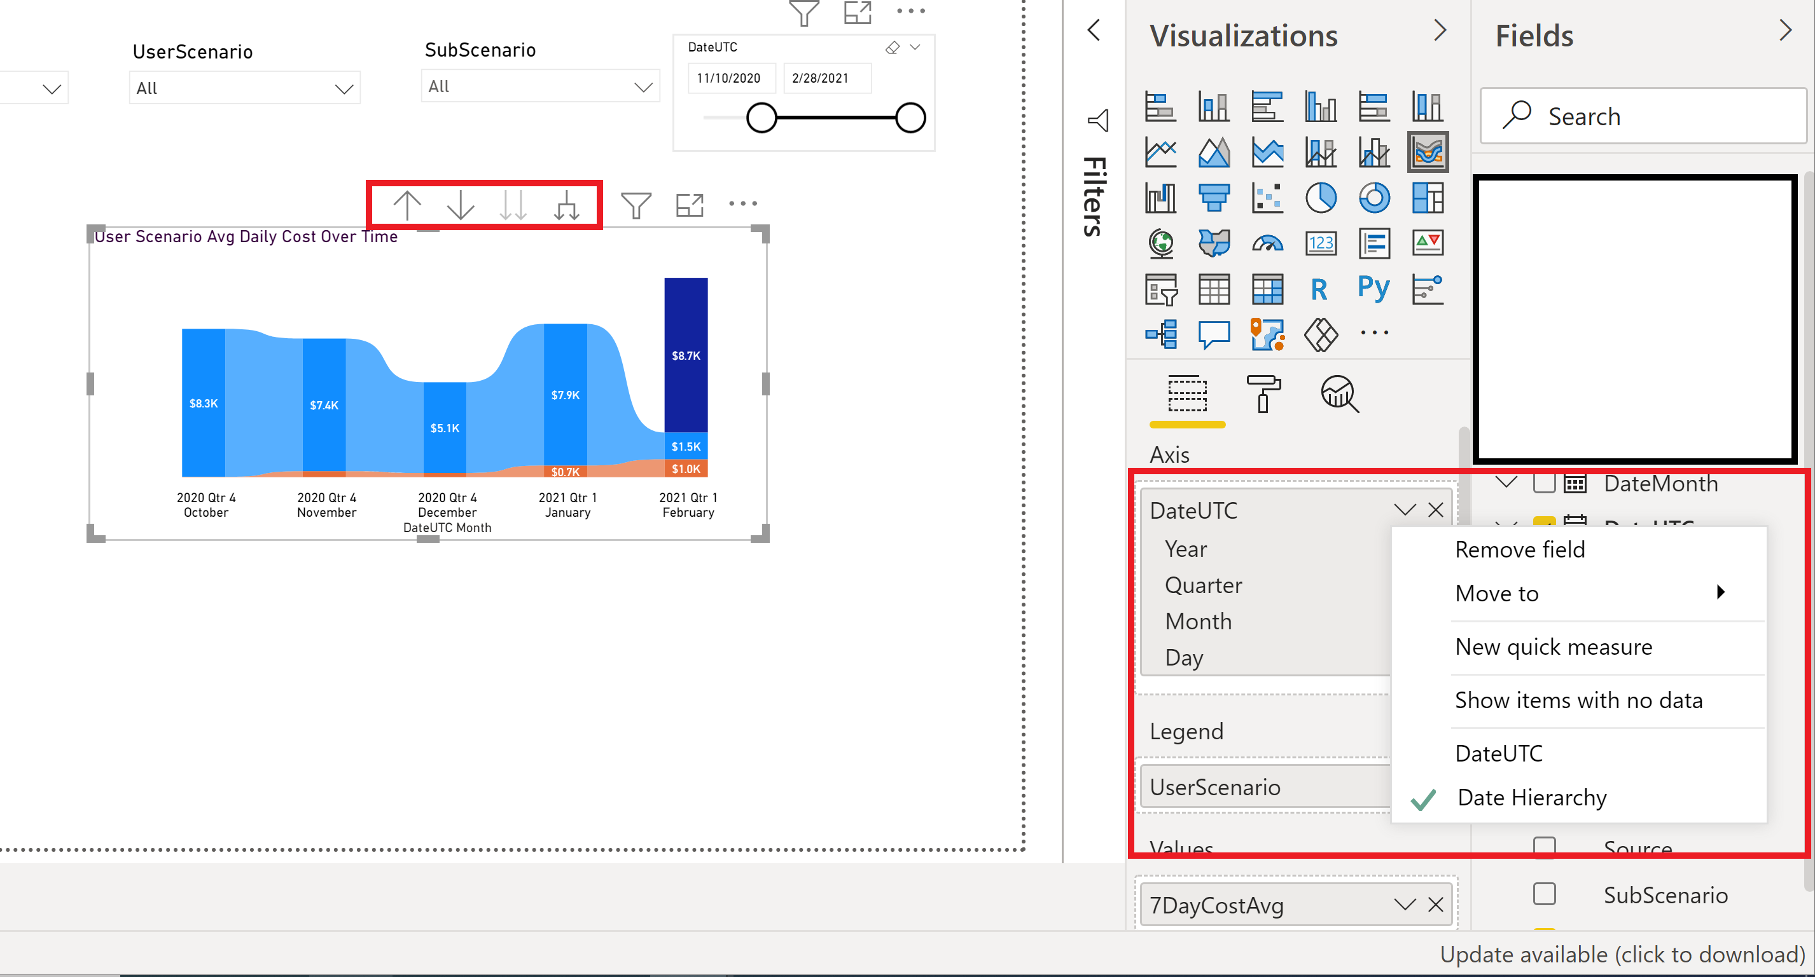Drill up on the ribbon chart

click(x=407, y=205)
